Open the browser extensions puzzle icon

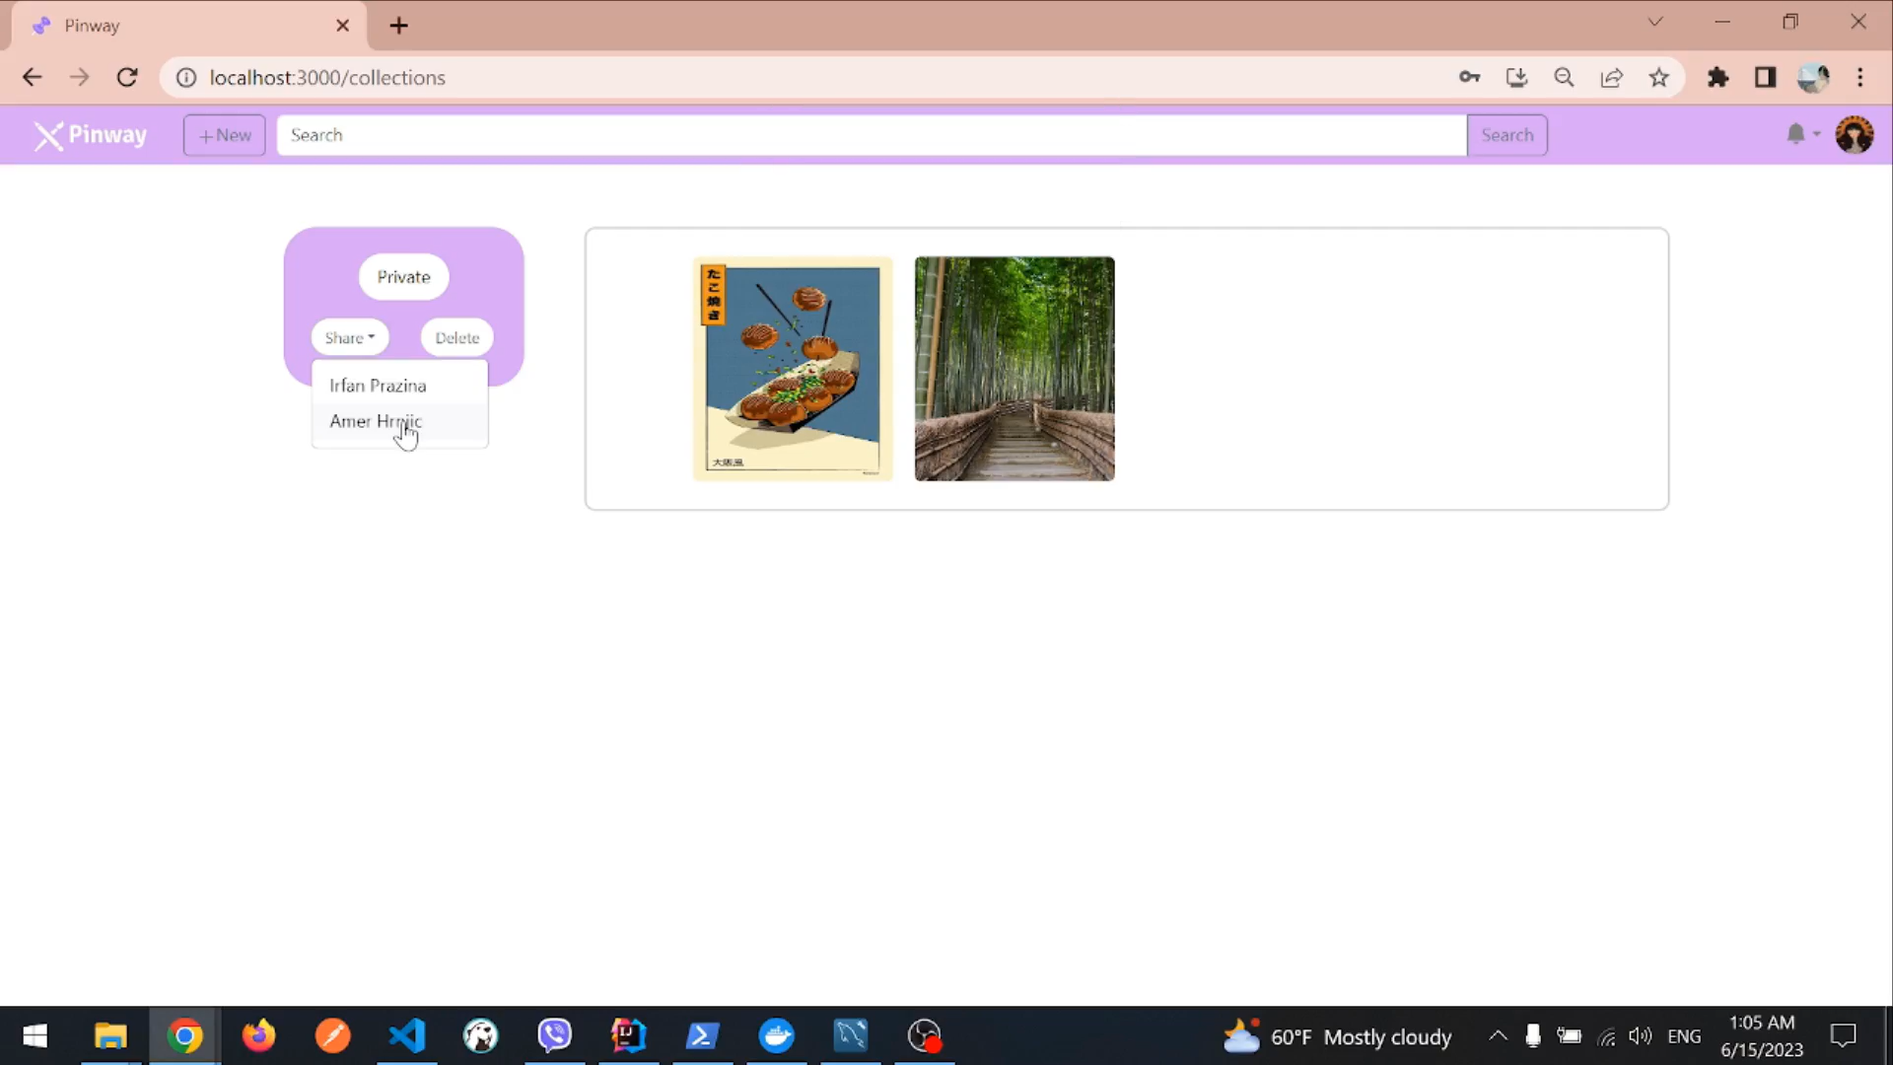tap(1718, 78)
